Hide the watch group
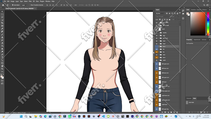211x119 pixels. (157, 60)
